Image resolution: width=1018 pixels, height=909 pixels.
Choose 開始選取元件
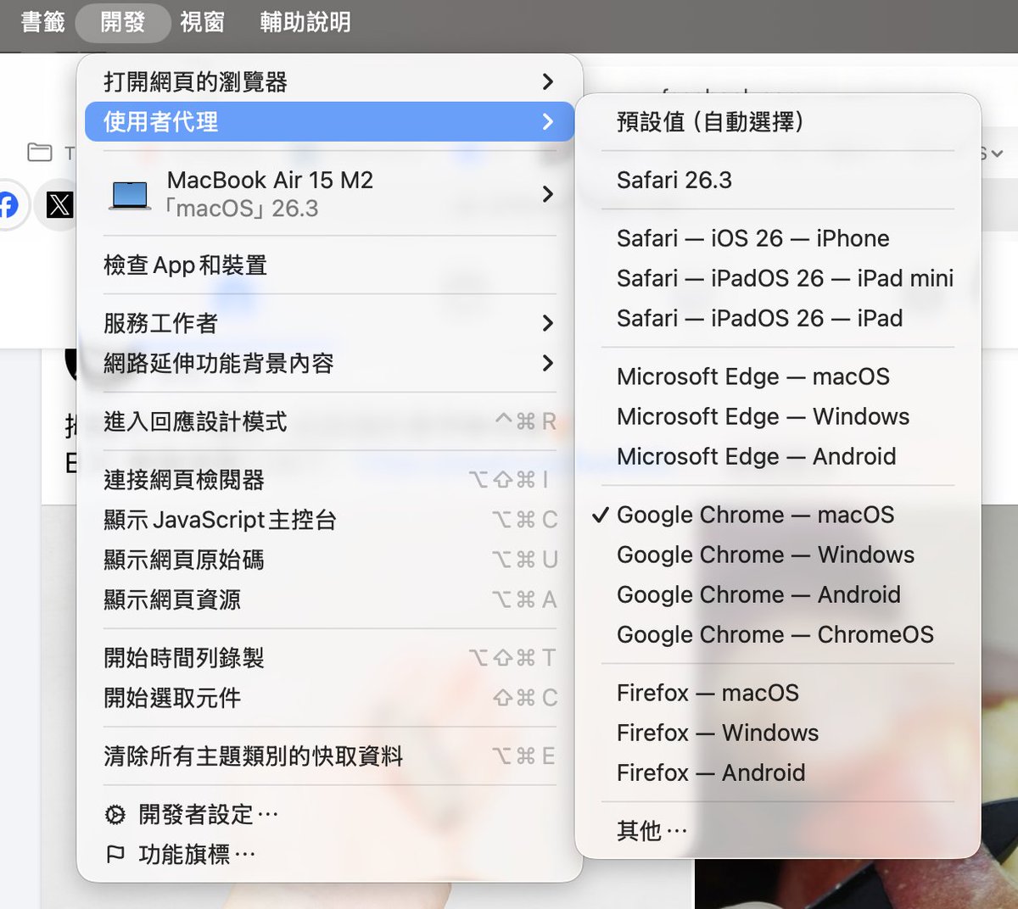coord(330,698)
